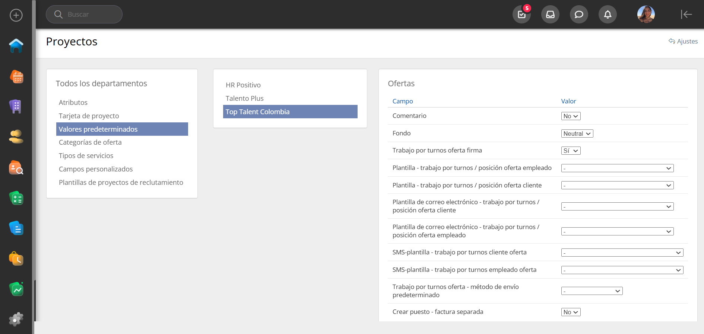Open the green chart reports icon

(x=16, y=289)
